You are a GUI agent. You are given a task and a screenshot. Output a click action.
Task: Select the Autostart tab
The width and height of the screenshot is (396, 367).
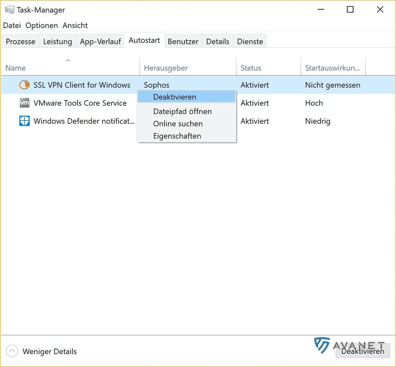click(144, 41)
